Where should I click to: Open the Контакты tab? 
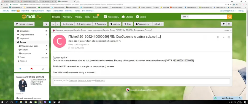68,17
